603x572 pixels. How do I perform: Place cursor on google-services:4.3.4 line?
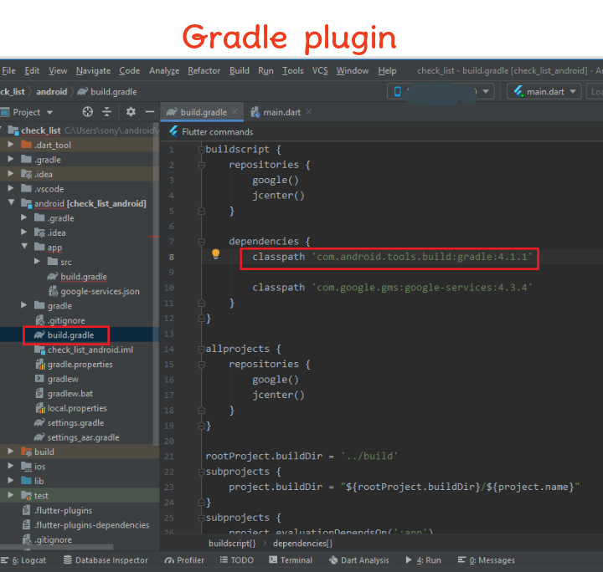[x=392, y=288]
